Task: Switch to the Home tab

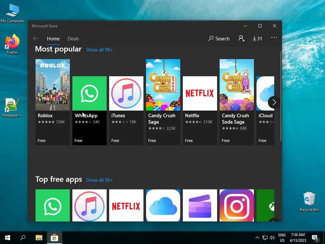Action: 53,39
